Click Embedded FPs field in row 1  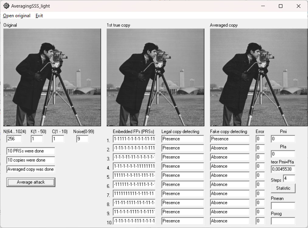click(x=134, y=139)
